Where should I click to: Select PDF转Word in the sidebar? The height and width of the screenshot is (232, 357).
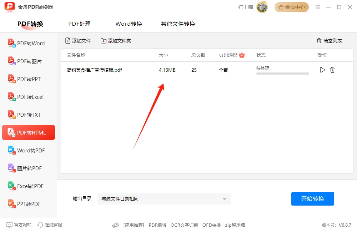[x=29, y=43]
